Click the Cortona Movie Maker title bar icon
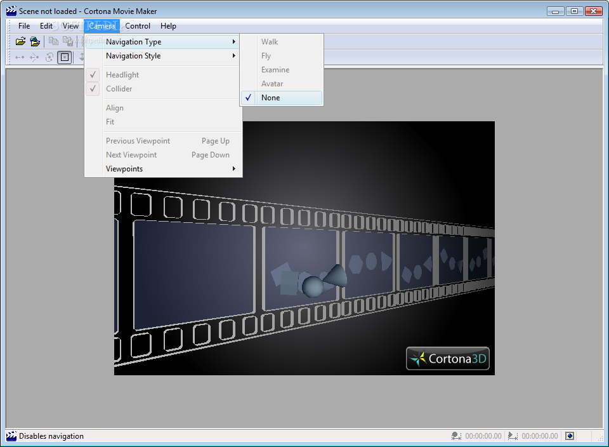This screenshot has height=447, width=609. coord(11,11)
